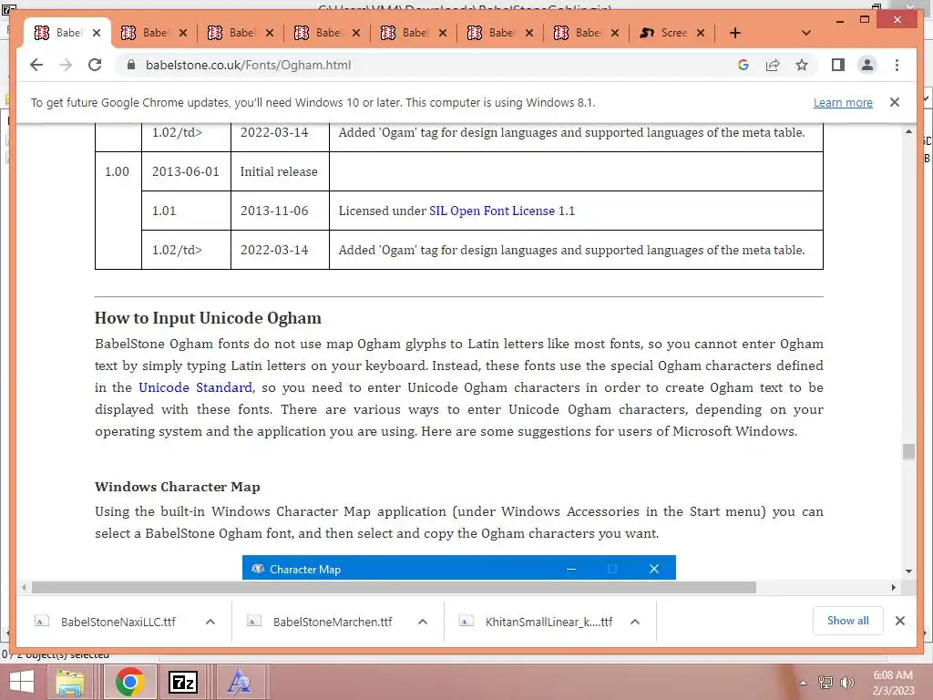933x700 pixels.
Task: Click Character Map image title bar
Action: coord(458,569)
